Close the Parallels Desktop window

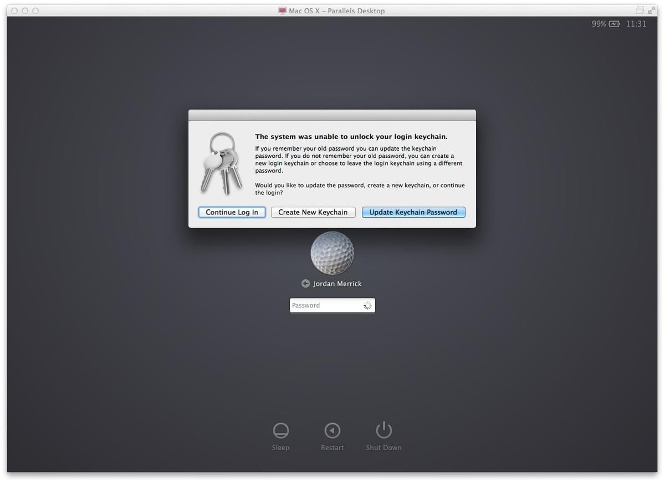15,11
